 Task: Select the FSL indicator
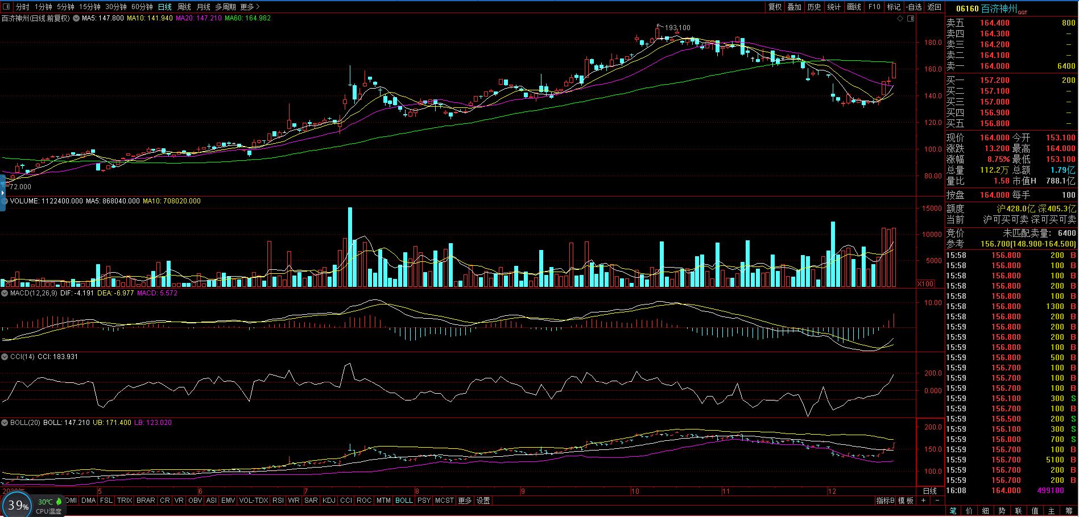click(x=106, y=501)
